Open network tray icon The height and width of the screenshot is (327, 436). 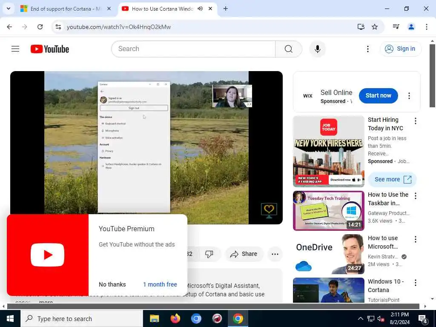(371, 318)
